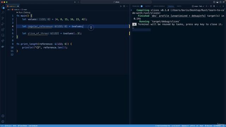Maximize the panel size chevron

pyautogui.click(x=220, y=6)
